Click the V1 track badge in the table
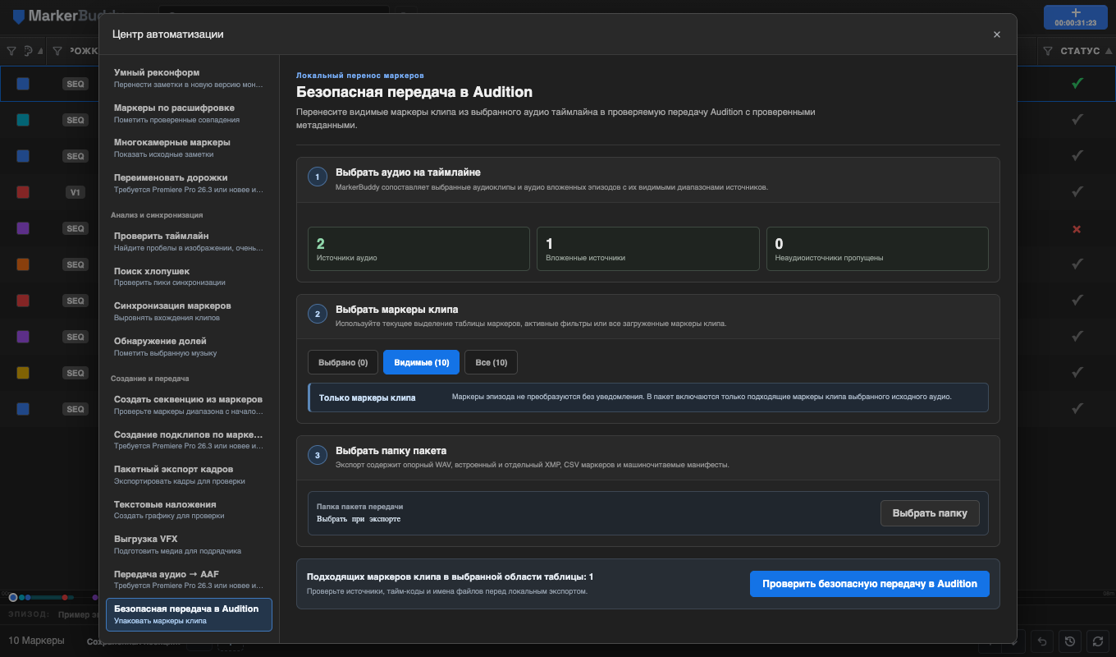The height and width of the screenshot is (657, 1116). [x=75, y=192]
